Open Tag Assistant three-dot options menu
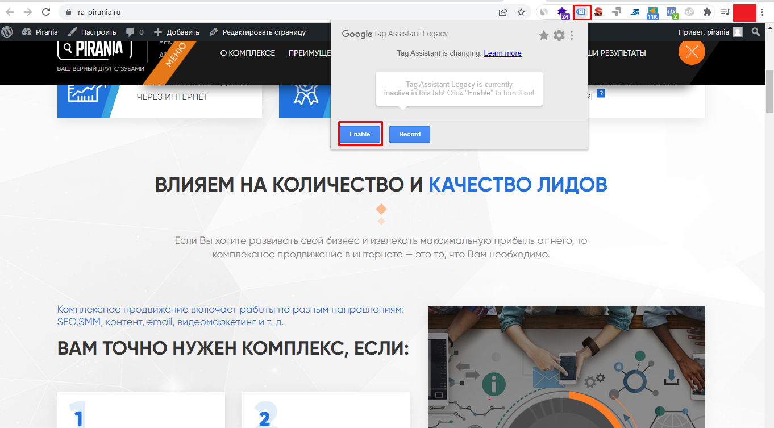 pyautogui.click(x=572, y=35)
